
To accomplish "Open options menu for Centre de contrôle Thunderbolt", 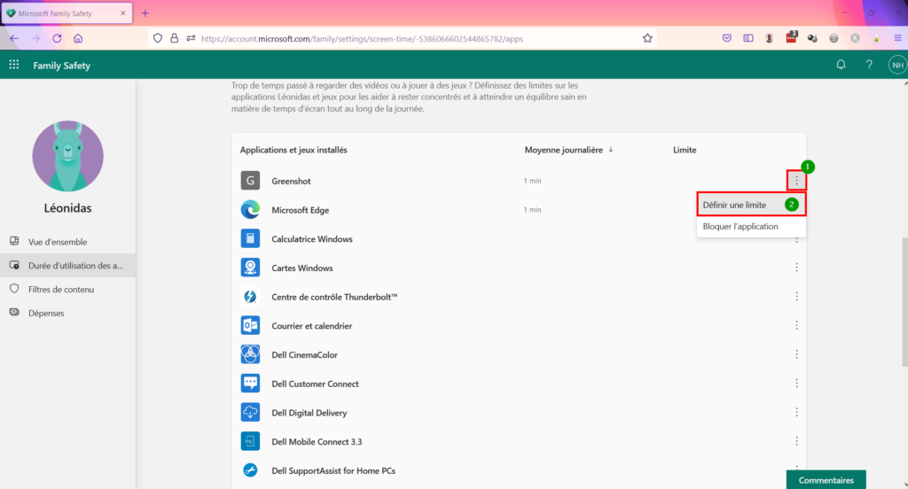I will pos(796,296).
